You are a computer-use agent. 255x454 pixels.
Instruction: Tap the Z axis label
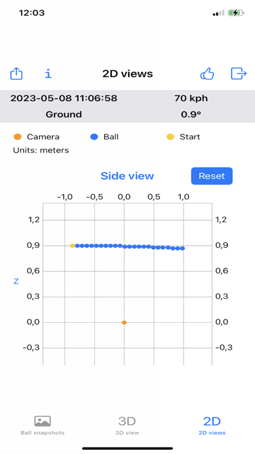[16, 281]
